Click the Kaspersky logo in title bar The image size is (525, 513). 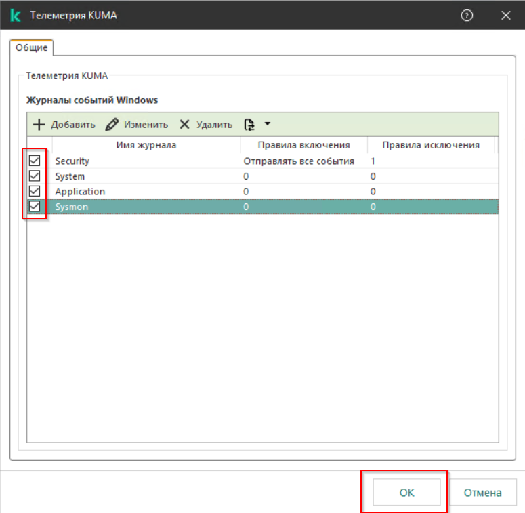[16, 16]
